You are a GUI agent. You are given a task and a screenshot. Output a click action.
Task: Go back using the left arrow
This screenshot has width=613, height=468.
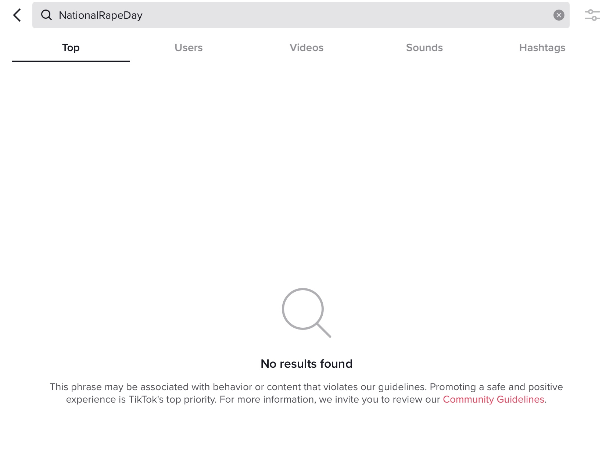tap(17, 15)
